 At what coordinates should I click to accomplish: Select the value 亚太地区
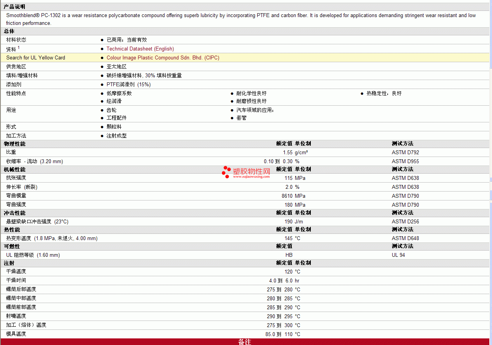(117, 66)
